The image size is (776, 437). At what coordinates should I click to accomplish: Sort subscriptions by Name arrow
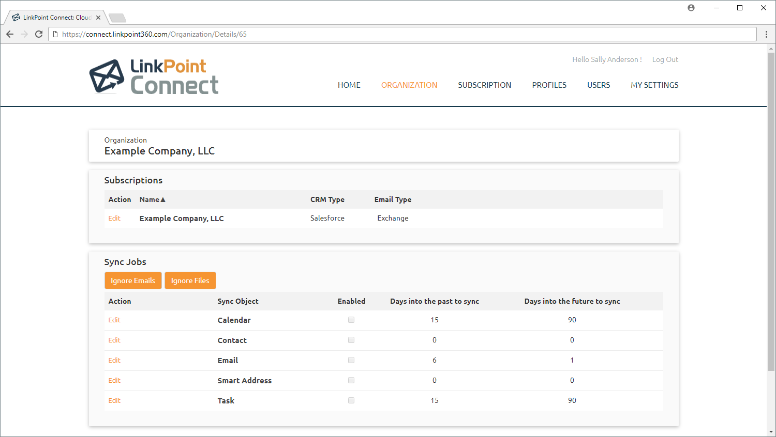[162, 199]
